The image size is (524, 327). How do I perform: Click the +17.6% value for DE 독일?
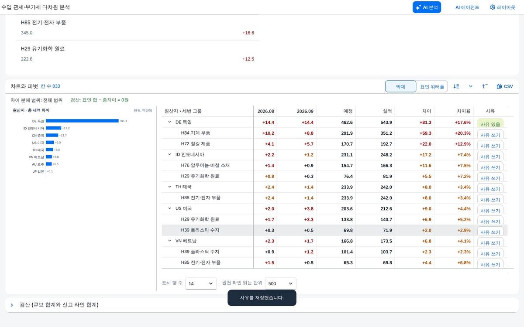(x=463, y=123)
